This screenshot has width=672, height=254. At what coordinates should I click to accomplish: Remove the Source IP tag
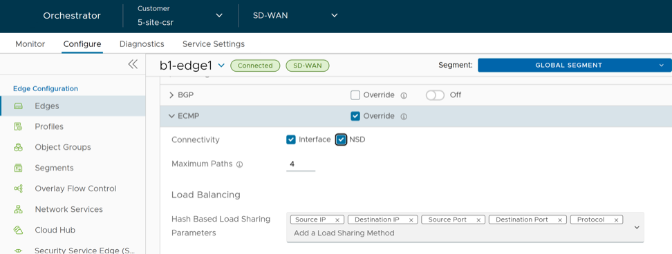click(x=337, y=219)
